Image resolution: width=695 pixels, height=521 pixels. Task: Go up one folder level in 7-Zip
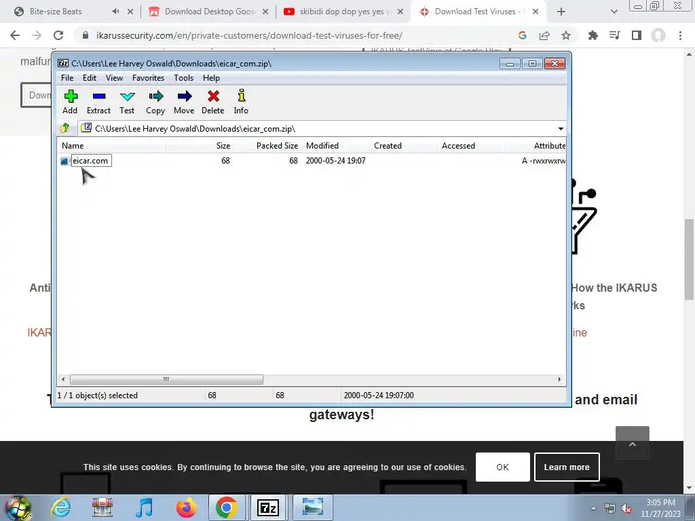click(65, 128)
